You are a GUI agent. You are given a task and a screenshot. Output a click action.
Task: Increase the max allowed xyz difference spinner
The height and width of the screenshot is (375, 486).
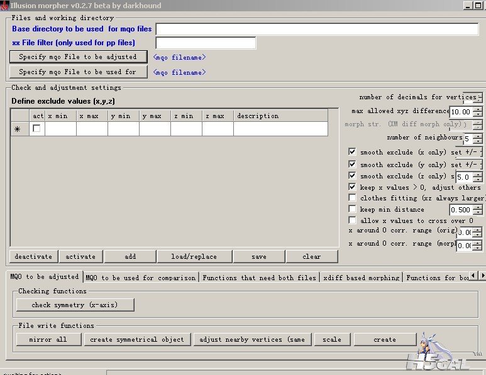(x=477, y=109)
